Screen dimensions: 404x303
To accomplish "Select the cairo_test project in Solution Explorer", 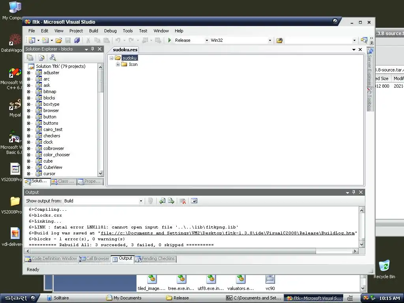I will pos(53,129).
